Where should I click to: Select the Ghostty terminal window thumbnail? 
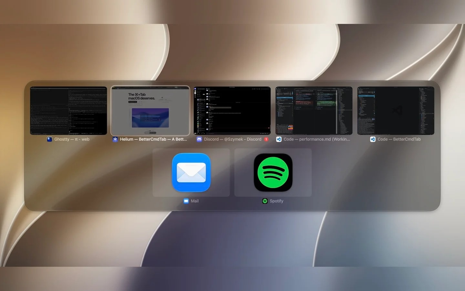coord(68,111)
